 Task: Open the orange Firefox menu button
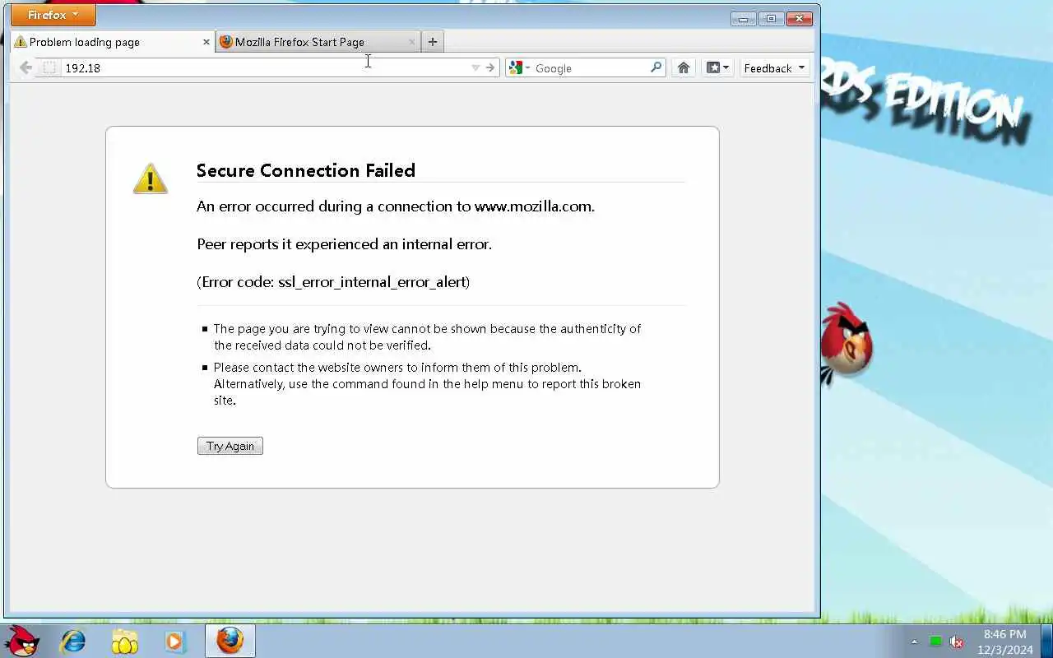tap(53, 15)
